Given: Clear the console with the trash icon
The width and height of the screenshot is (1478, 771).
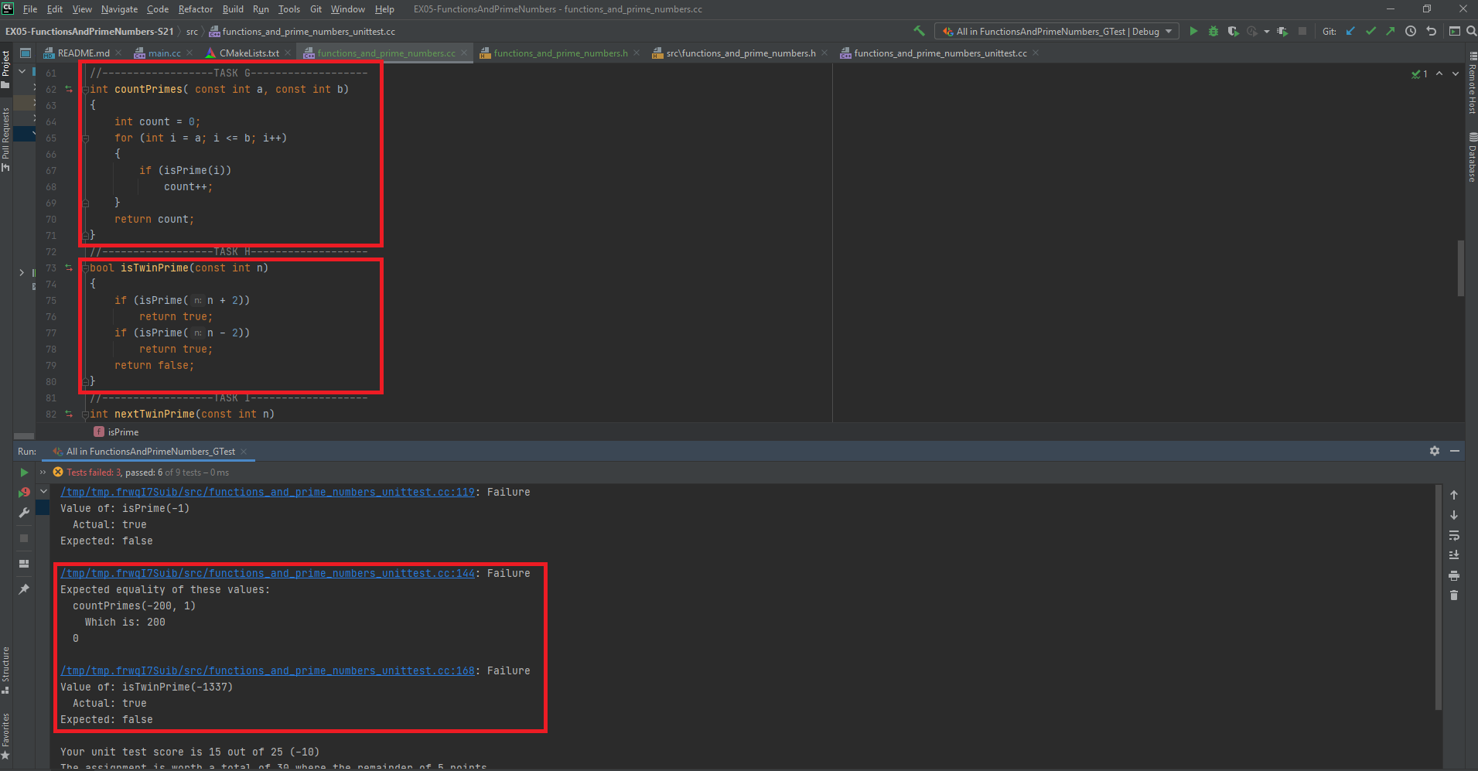Looking at the screenshot, I should coord(1454,595).
